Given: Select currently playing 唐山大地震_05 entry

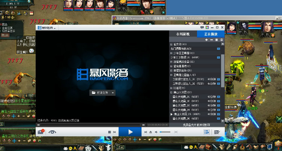Looking at the screenshot, I should coord(195,114).
